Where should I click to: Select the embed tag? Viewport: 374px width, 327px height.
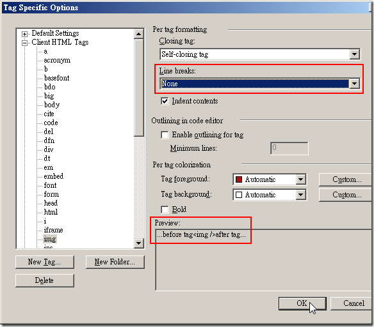click(54, 176)
